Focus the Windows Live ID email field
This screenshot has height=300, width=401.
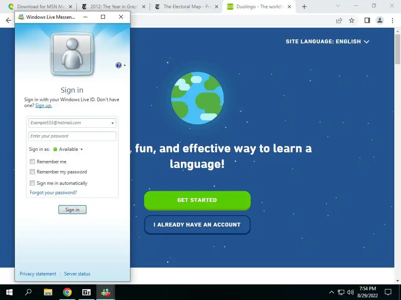72,123
